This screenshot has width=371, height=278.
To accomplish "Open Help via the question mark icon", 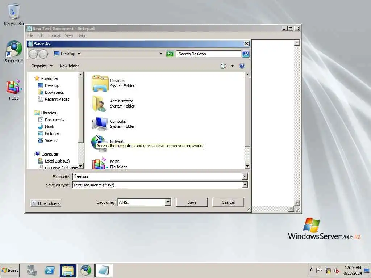I will click(x=242, y=66).
